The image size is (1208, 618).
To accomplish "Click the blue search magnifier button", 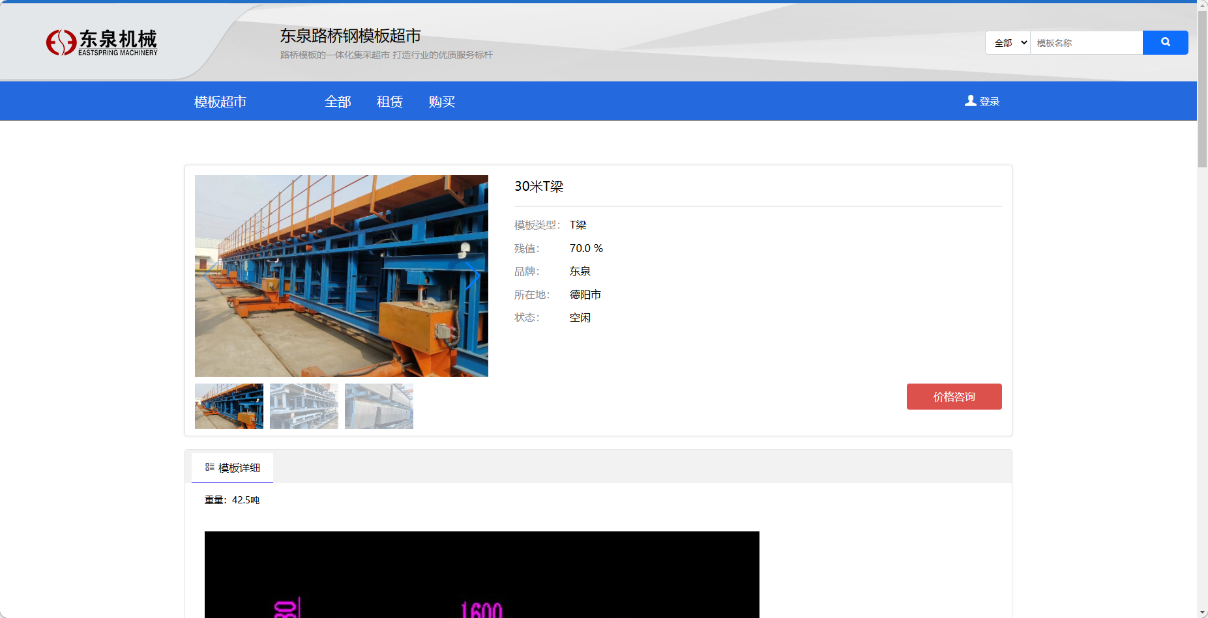I will (1166, 42).
